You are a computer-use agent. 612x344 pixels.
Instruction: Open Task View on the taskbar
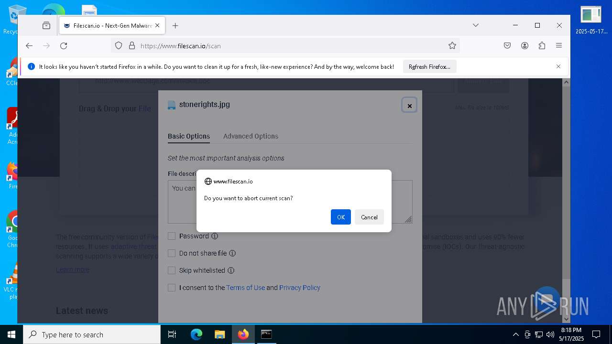172,334
